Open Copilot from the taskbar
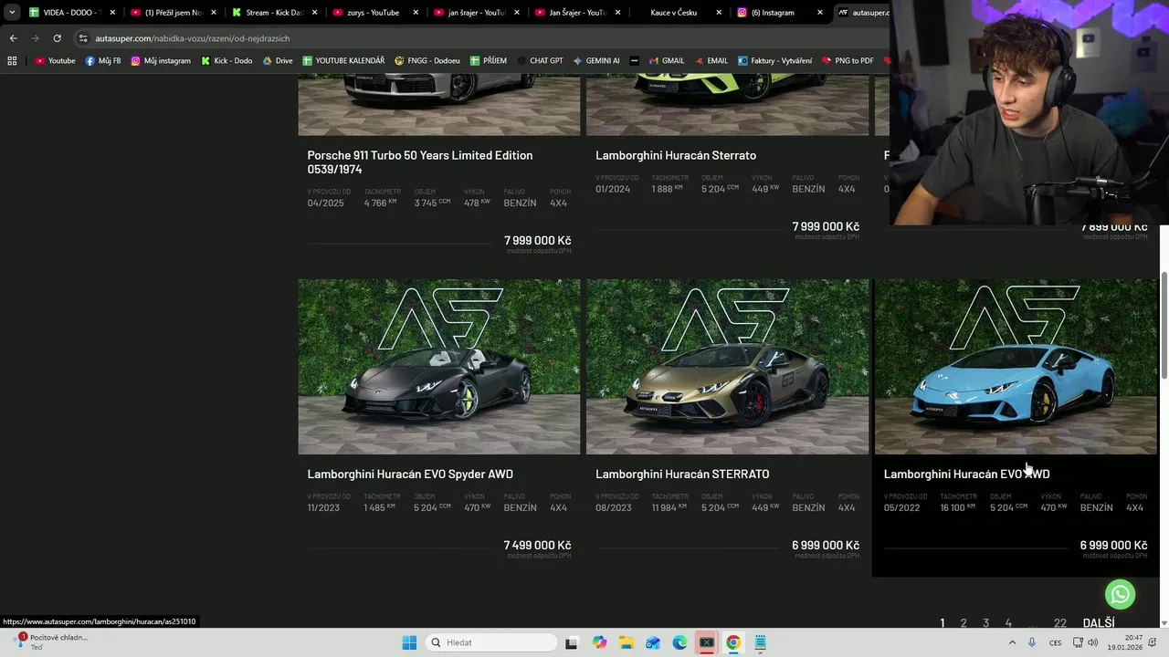The image size is (1169, 657). [x=599, y=642]
